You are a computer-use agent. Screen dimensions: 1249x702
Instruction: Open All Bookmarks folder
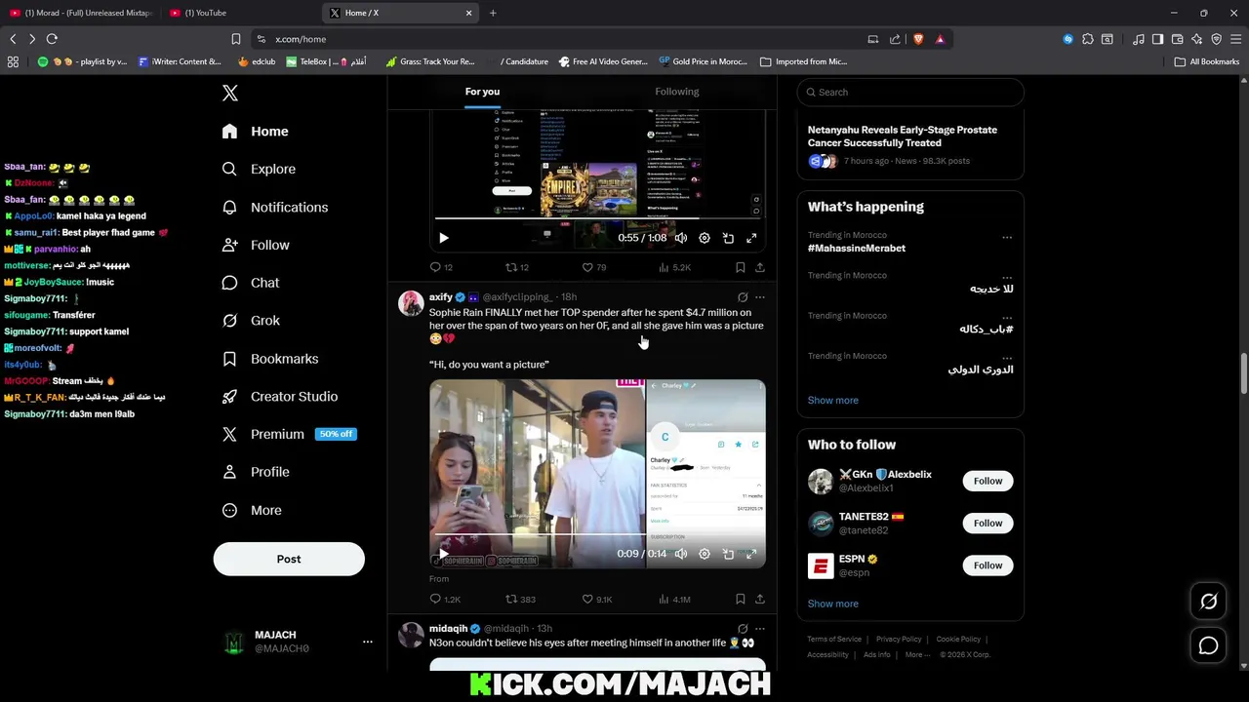point(1207,61)
